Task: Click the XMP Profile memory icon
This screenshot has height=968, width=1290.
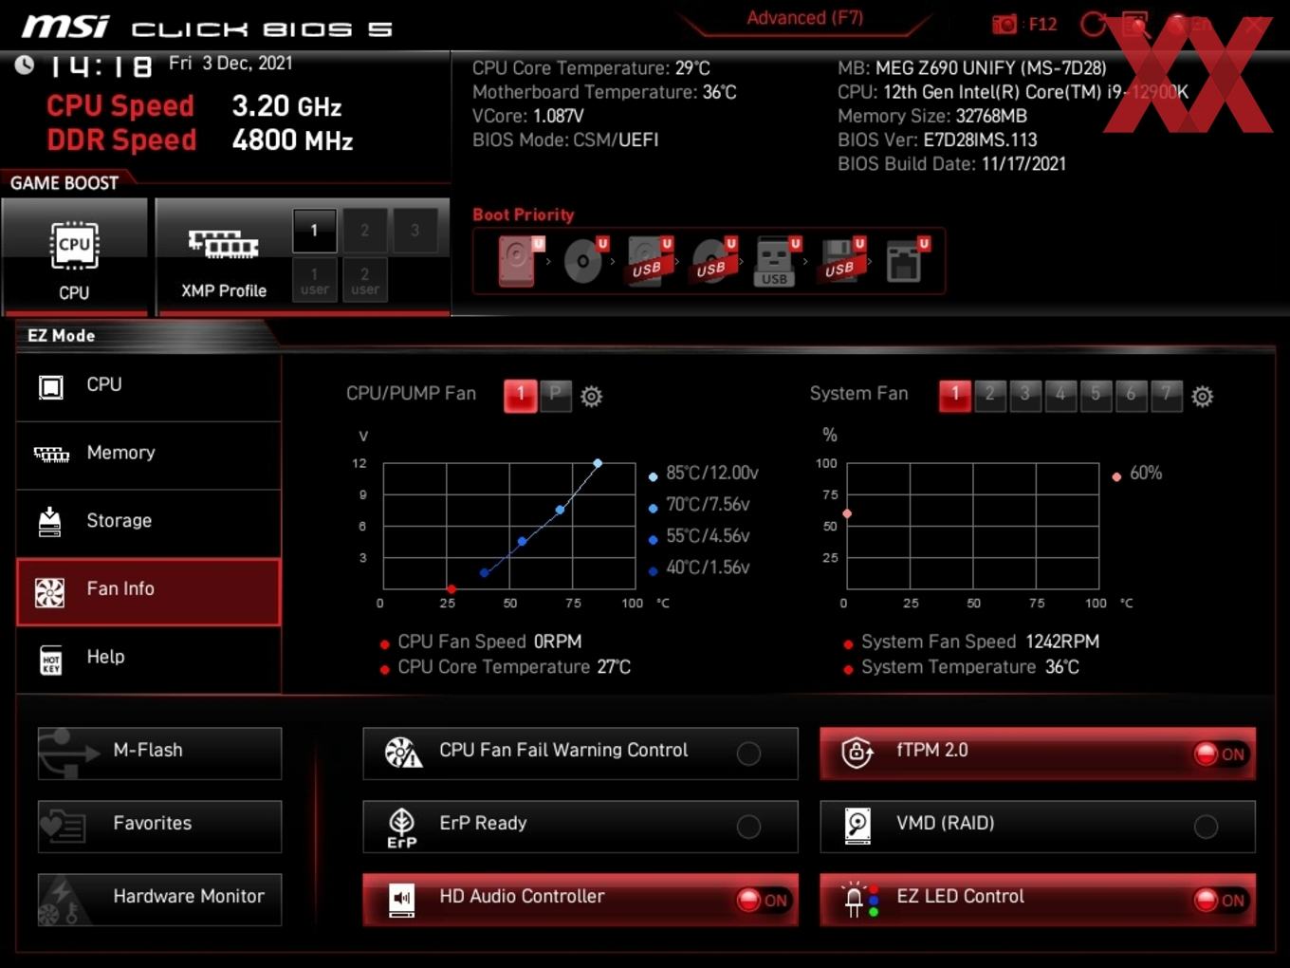Action: click(223, 244)
